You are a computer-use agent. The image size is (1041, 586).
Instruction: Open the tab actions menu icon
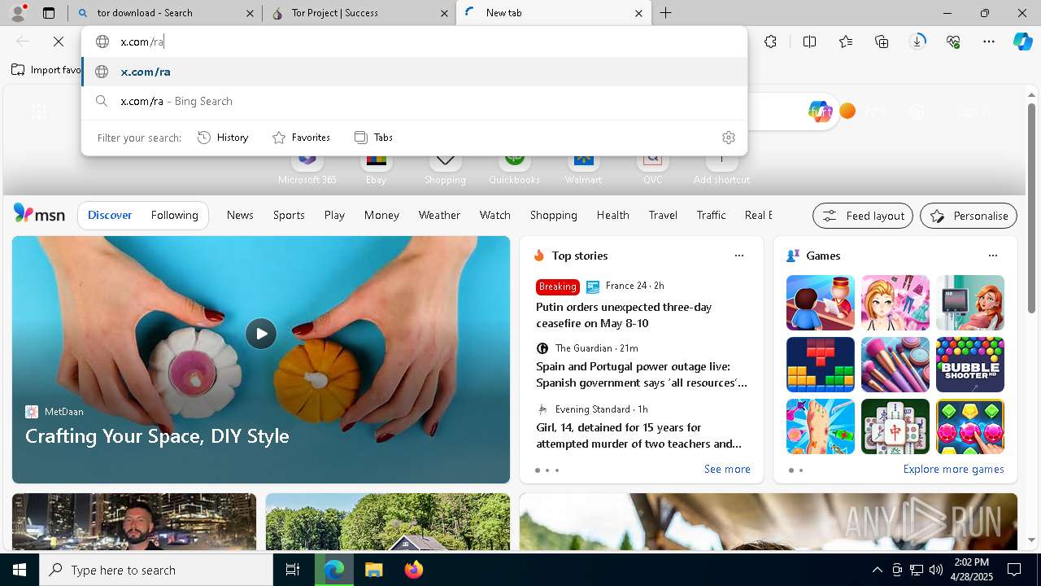(x=49, y=13)
